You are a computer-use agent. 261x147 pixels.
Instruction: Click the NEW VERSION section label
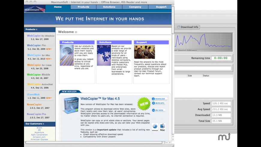(x=69, y=91)
